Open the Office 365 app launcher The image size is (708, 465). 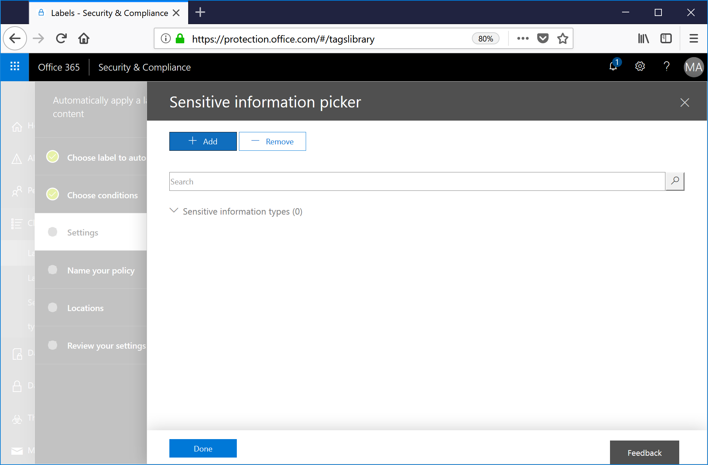(15, 67)
